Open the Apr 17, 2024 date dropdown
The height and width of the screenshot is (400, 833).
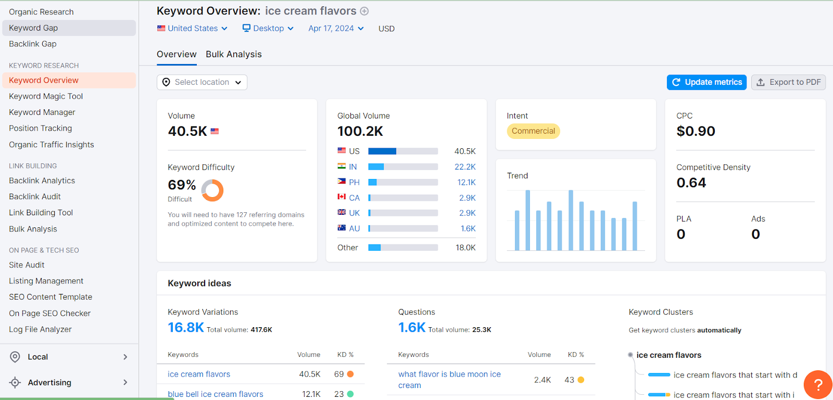(336, 28)
